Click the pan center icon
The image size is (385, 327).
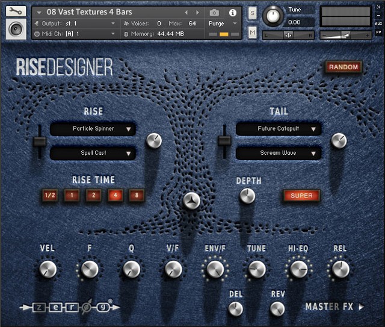click(288, 36)
